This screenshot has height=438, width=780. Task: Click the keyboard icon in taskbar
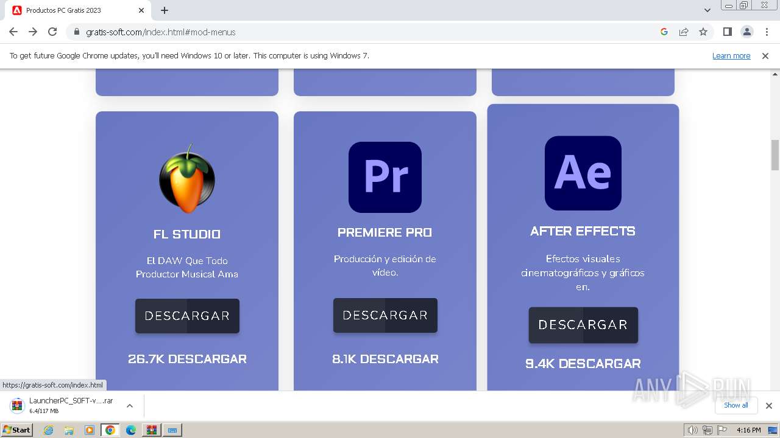click(172, 430)
